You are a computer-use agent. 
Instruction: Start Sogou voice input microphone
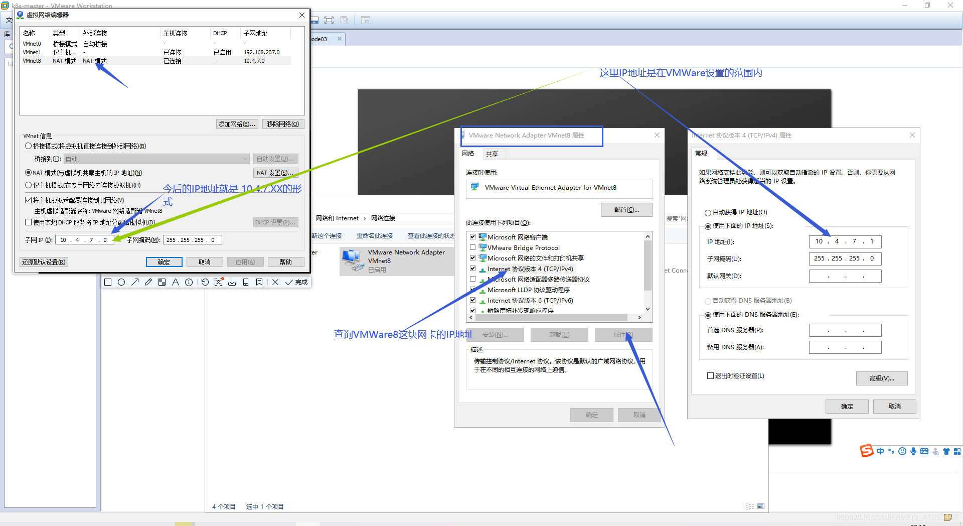pos(913,451)
